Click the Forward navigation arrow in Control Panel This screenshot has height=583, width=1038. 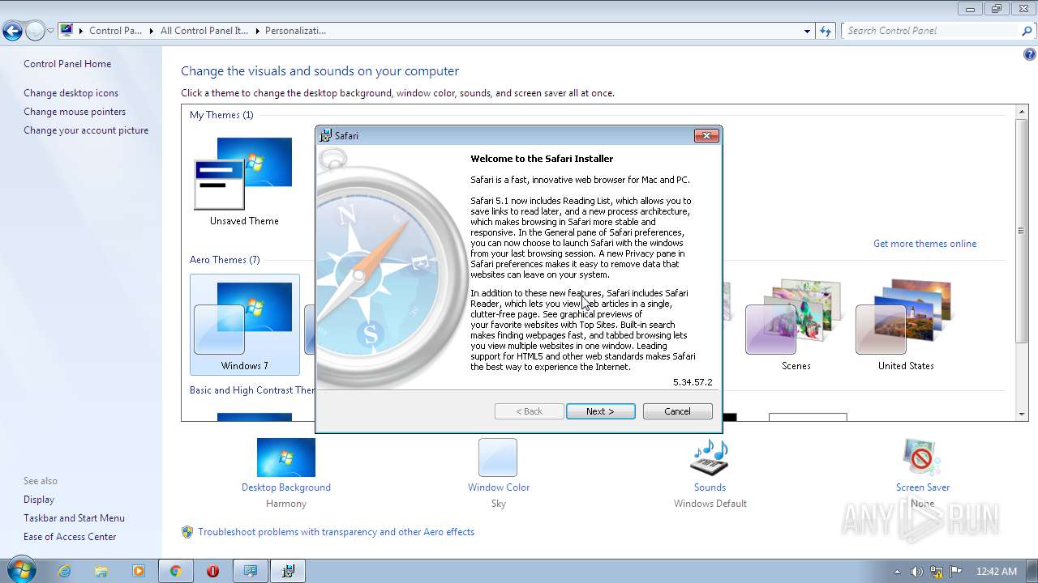(35, 32)
